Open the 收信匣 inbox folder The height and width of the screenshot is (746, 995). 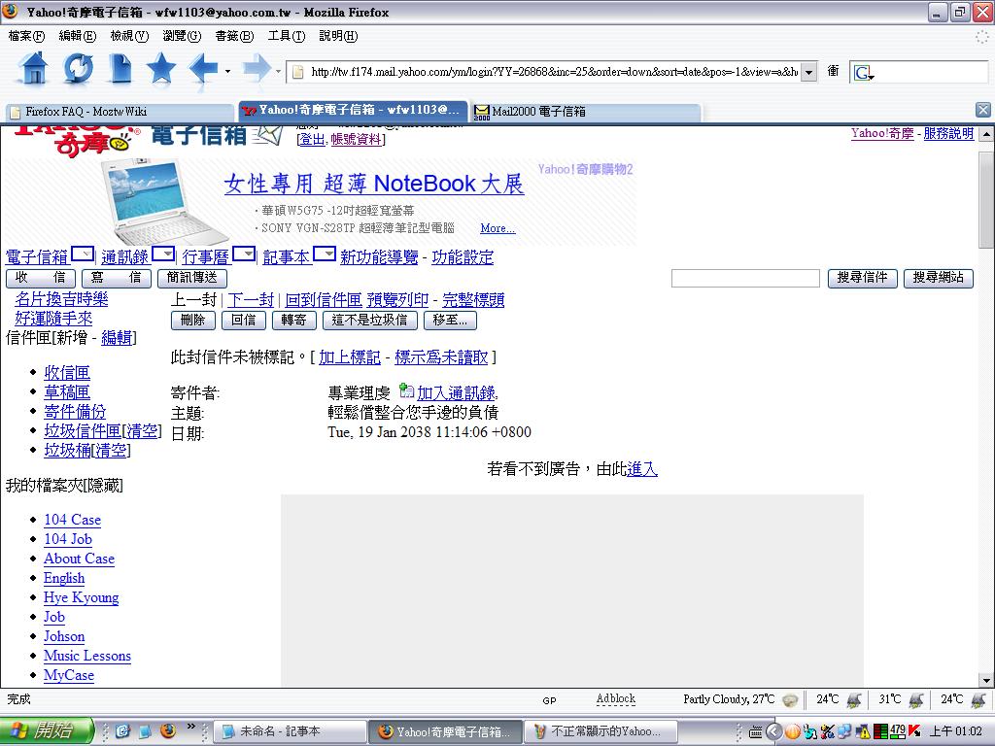pos(67,373)
